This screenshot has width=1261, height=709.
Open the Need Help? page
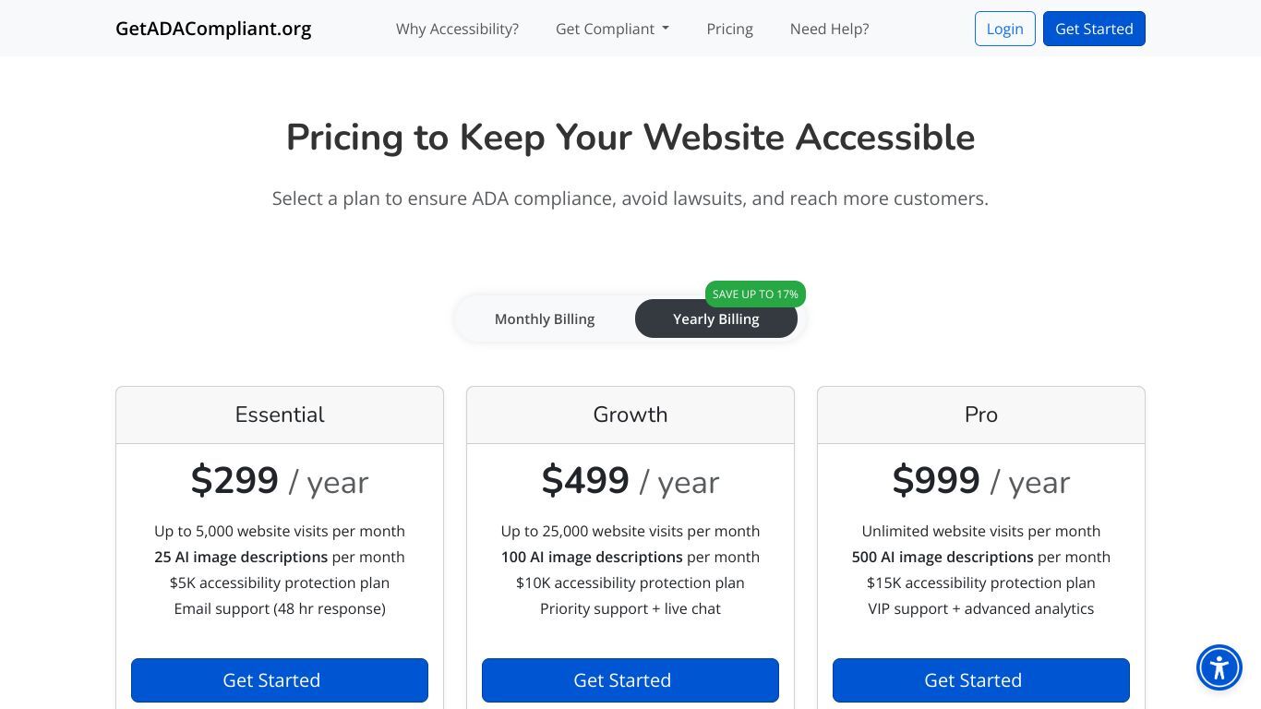[829, 29]
